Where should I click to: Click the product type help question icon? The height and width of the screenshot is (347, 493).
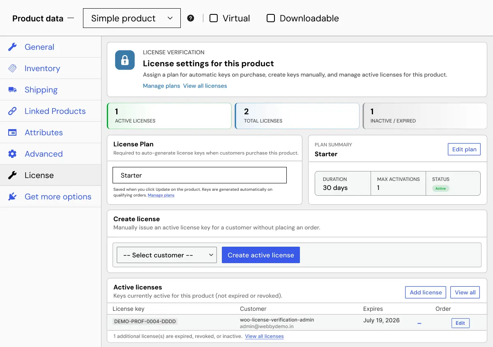pos(191,18)
